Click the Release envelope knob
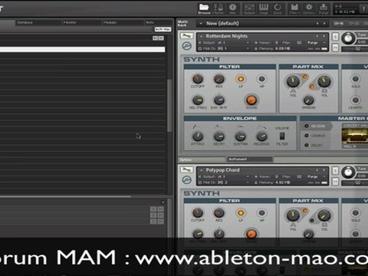 261,136
